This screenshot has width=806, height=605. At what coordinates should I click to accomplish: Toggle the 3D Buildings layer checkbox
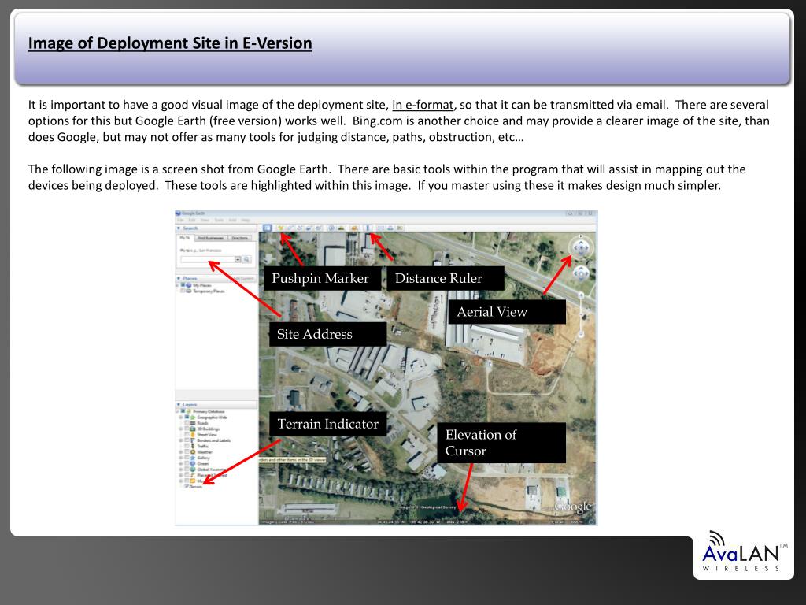(187, 429)
